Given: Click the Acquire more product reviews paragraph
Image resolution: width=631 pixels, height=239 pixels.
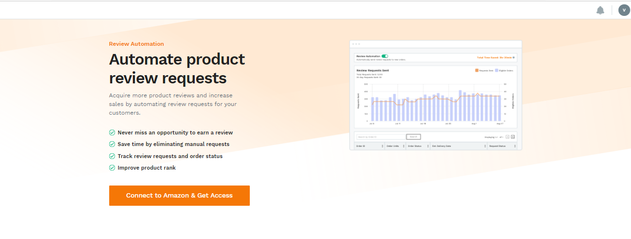Looking at the screenshot, I should [173, 104].
